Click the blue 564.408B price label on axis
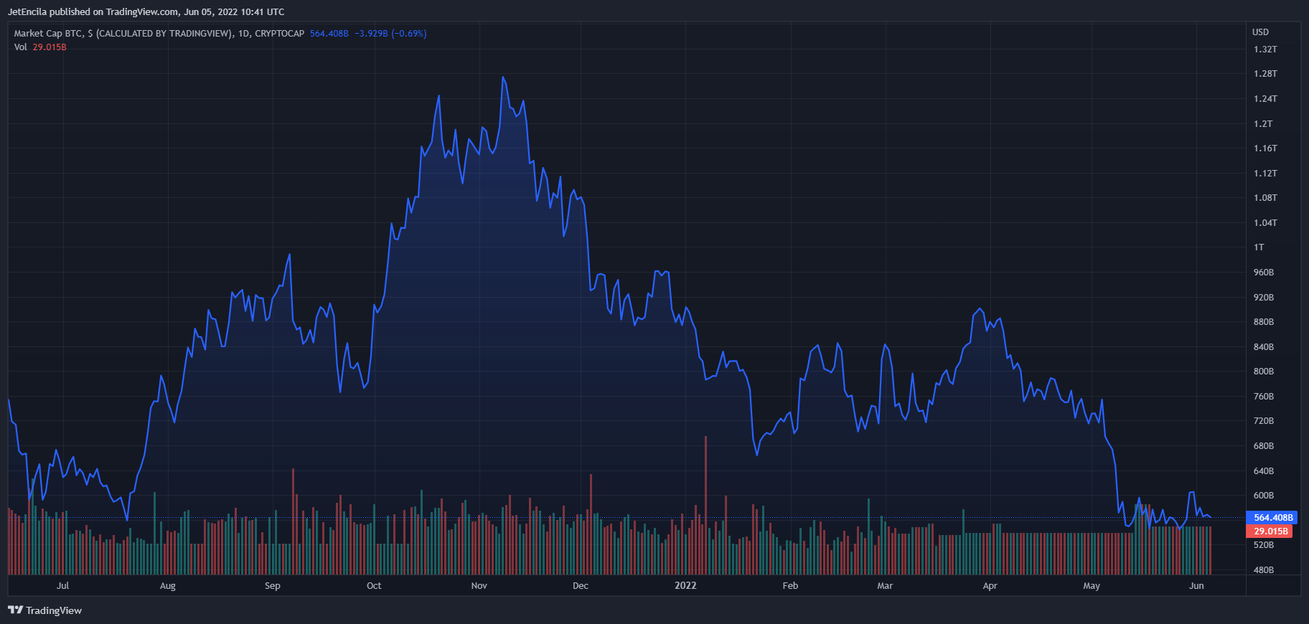Viewport: 1309px width, 624px height. [1272, 517]
